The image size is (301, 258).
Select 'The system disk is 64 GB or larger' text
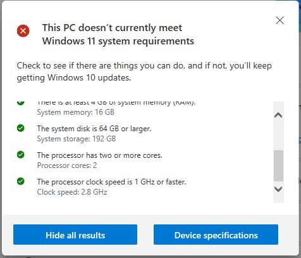point(94,129)
